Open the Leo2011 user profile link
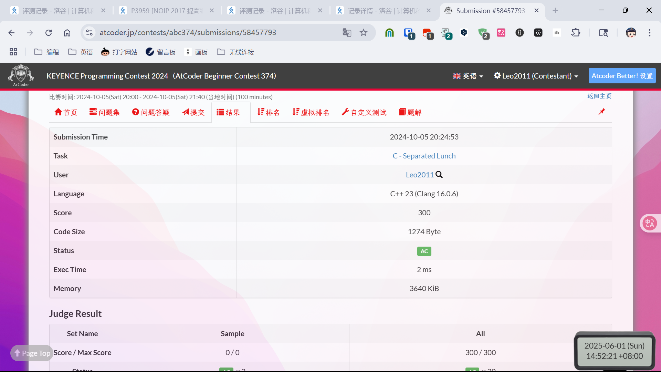This screenshot has height=372, width=661. click(420, 175)
